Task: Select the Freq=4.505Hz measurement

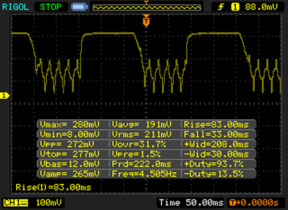Action: [144, 174]
